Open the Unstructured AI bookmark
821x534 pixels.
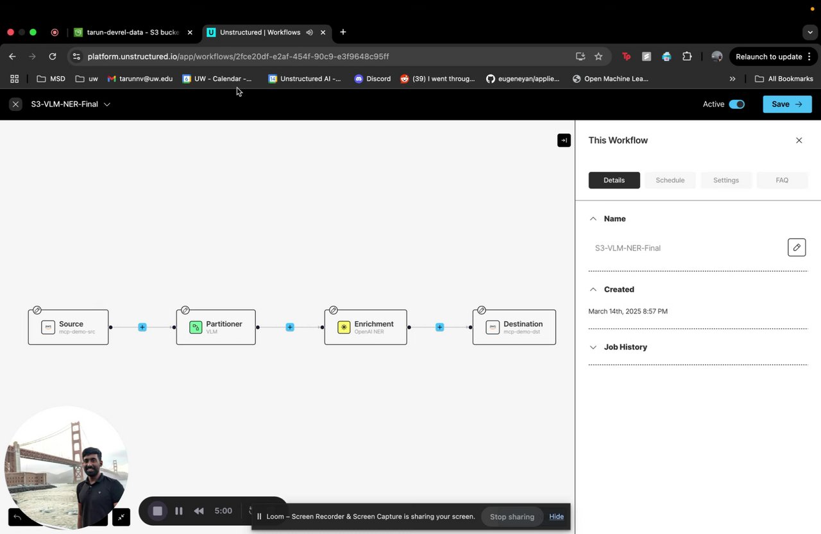point(305,79)
